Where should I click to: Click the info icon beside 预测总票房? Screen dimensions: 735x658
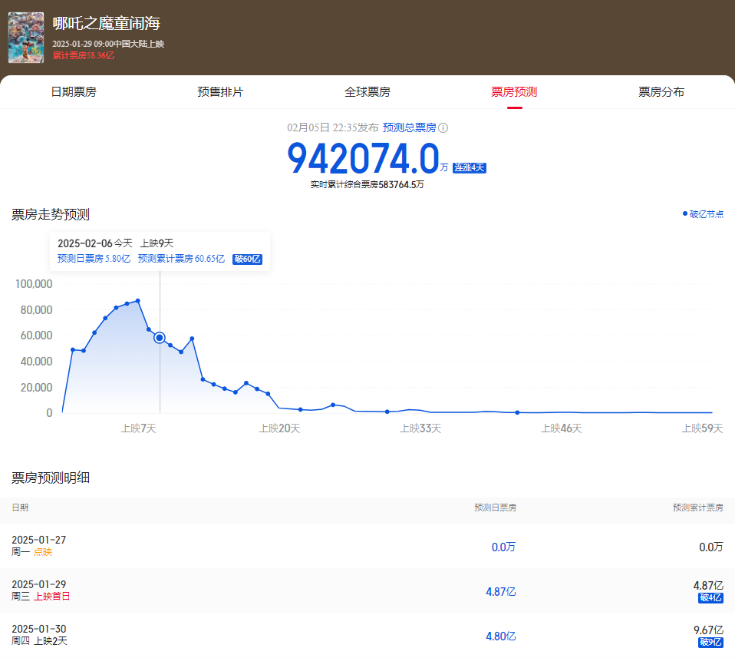pyautogui.click(x=443, y=128)
